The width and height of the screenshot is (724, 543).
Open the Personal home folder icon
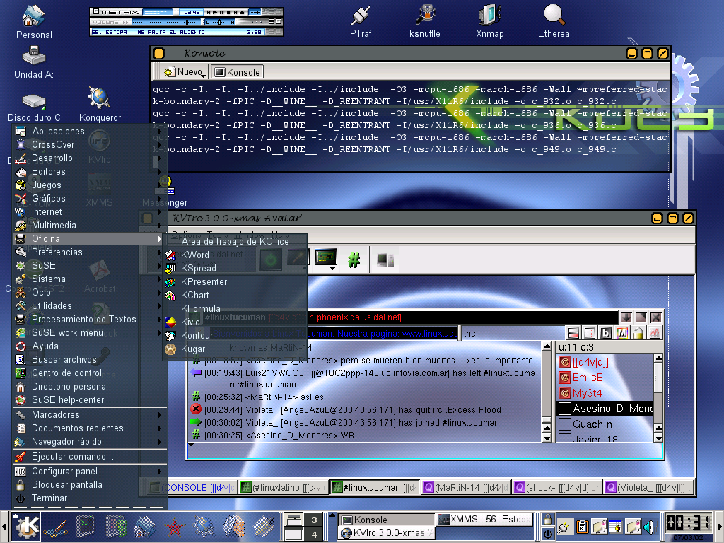34,22
